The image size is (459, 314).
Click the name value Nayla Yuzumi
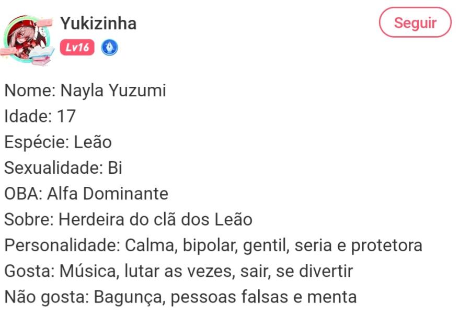tap(113, 91)
